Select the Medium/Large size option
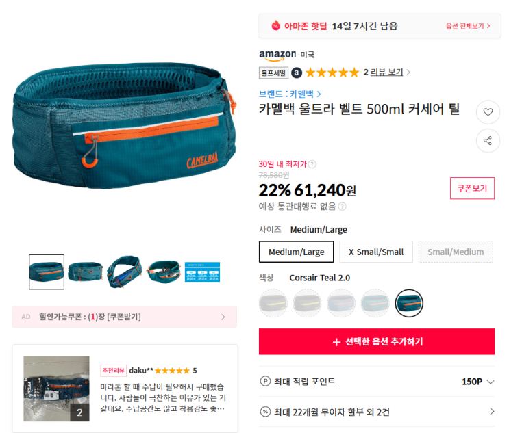 [x=297, y=252]
